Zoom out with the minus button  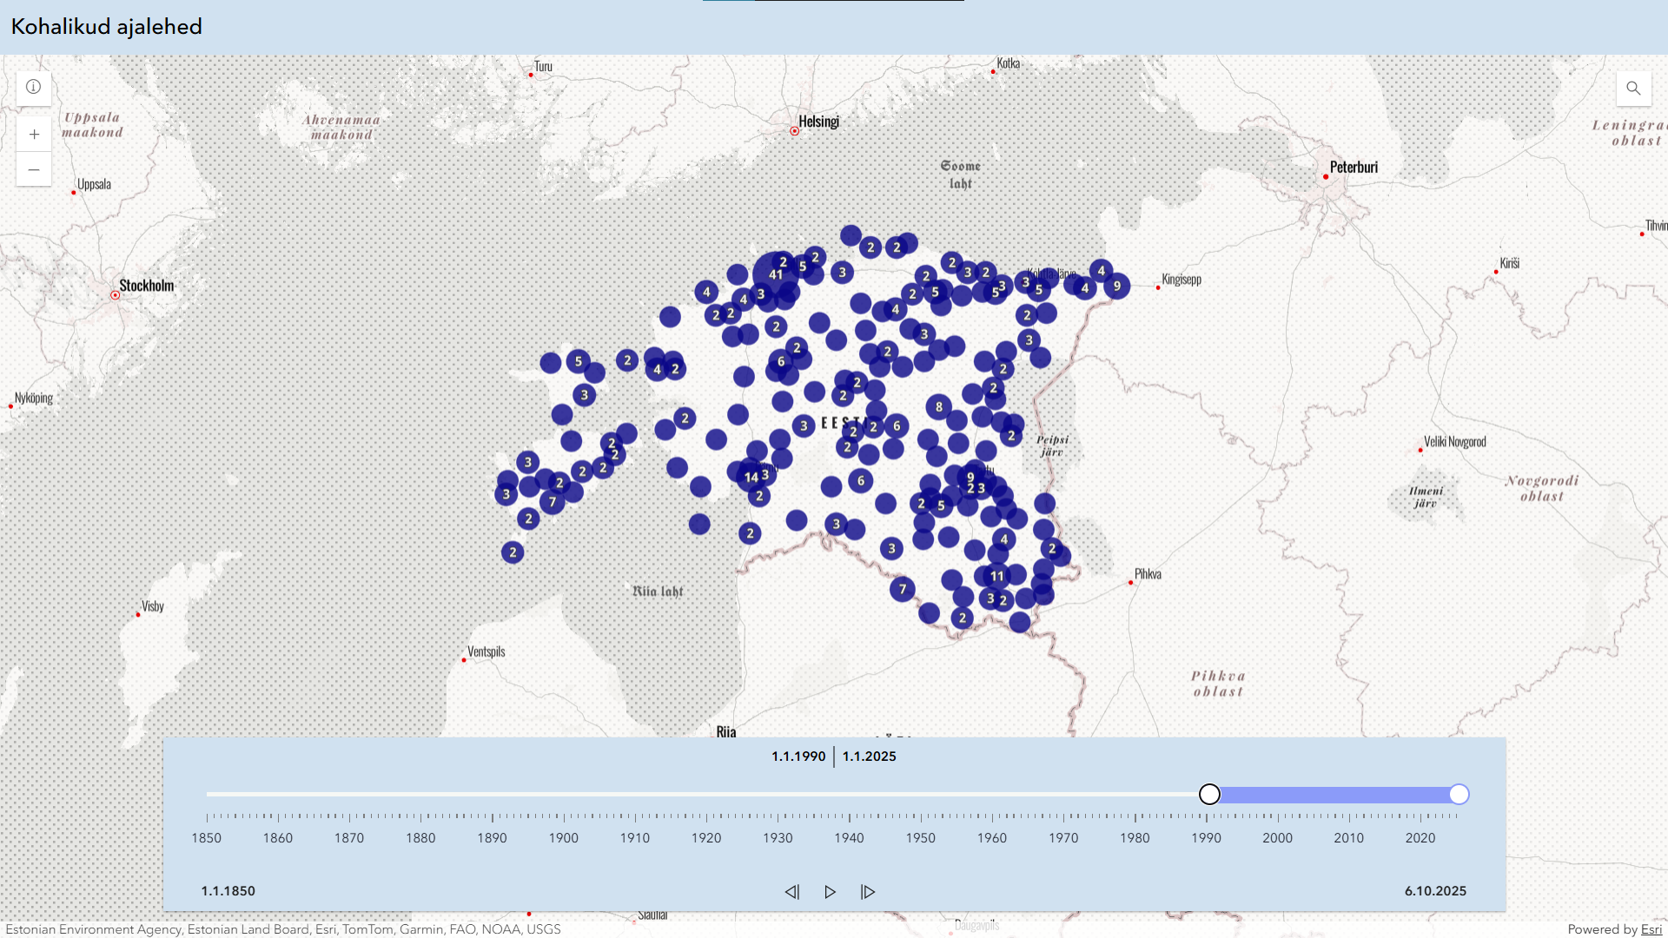click(34, 169)
